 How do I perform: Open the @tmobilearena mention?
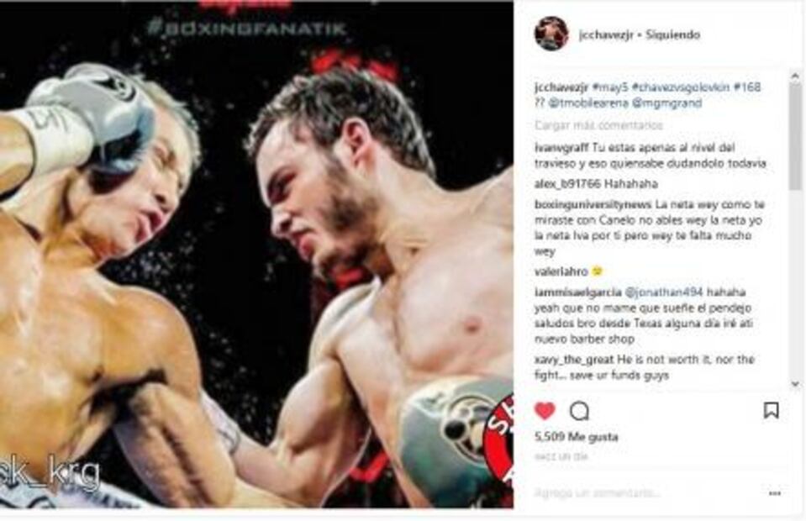click(587, 103)
